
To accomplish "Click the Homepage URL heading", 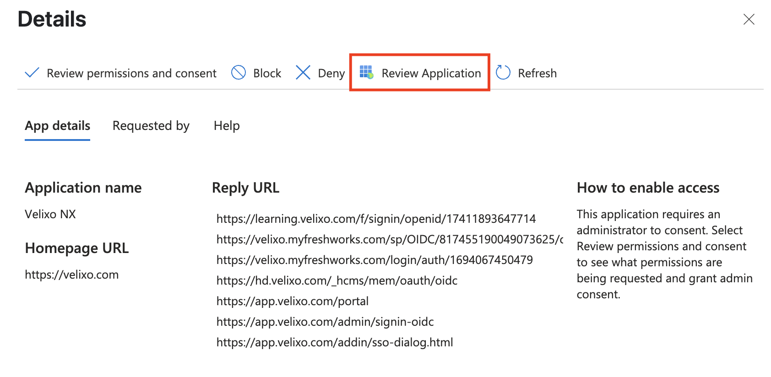I will pos(77,248).
